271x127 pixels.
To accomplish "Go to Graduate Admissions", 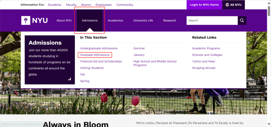I will (x=95, y=55).
